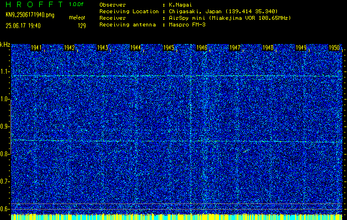Viewport: 347px width, 220px height.
Task: Click the 1945 time marker
Action: coord(169,48)
